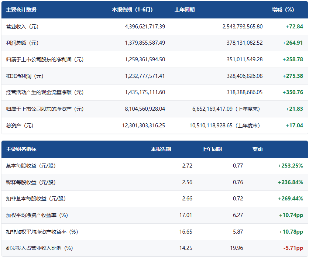
Task: Click 上年同期 header in indicators table
Action: point(212,149)
